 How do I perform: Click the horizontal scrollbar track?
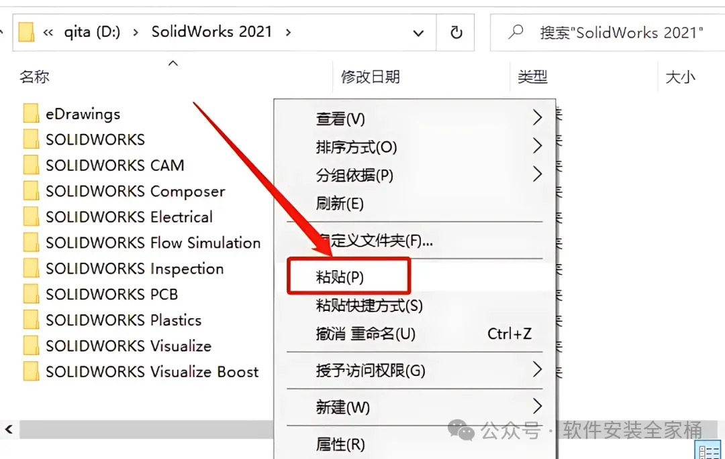[146, 430]
